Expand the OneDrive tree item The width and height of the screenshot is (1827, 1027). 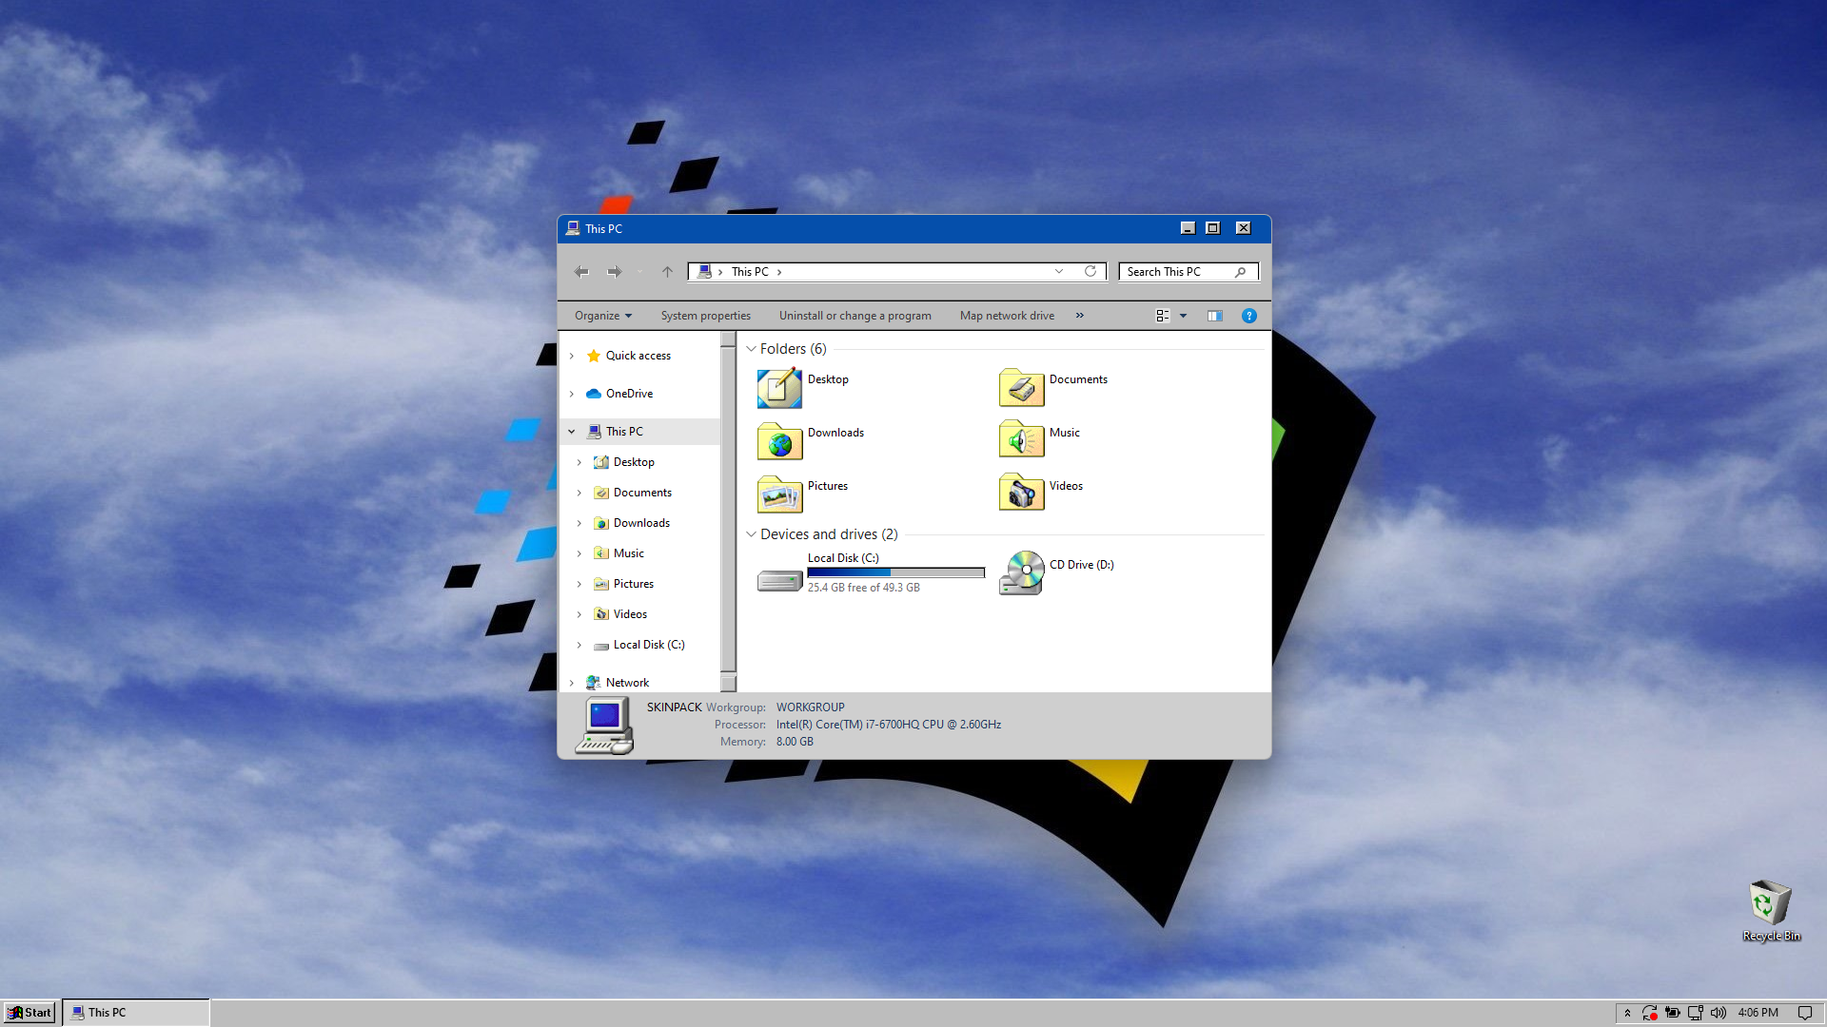coord(571,393)
